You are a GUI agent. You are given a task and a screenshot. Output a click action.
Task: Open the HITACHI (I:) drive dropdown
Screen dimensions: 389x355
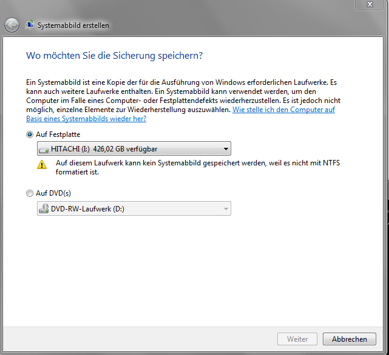134,148
